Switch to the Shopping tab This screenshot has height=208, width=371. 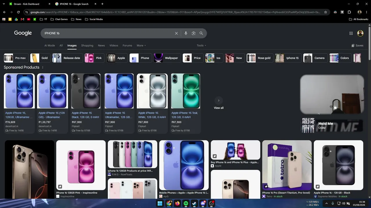[87, 45]
